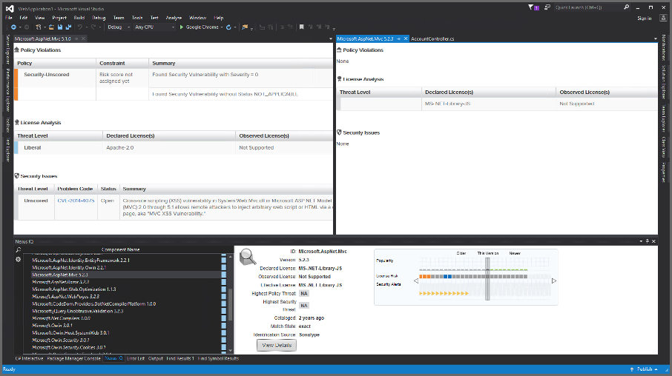Viewport: 672px width, 376px height.
Task: Open Nexus IQ settings gear icon
Action: click(x=18, y=259)
